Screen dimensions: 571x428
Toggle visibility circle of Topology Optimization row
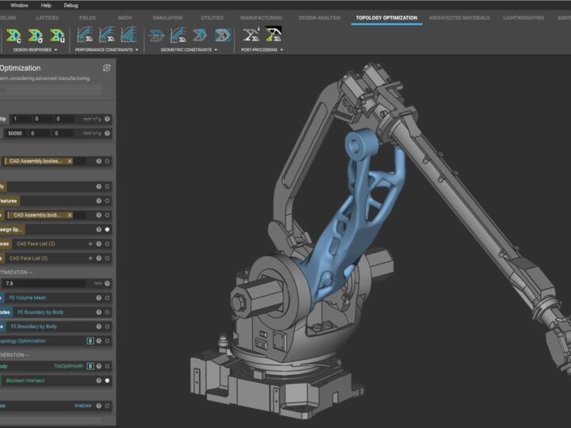click(107, 341)
